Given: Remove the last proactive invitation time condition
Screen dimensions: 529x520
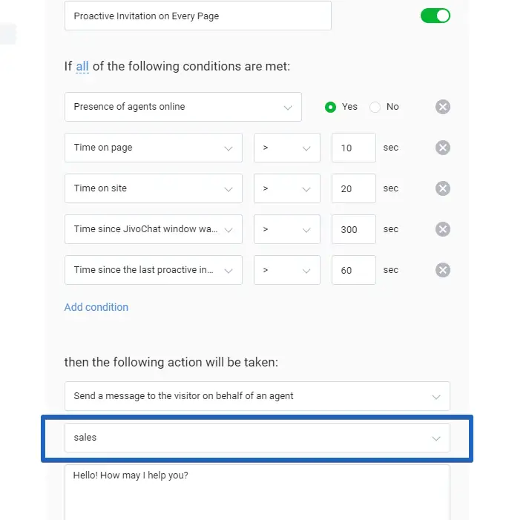Looking at the screenshot, I should coord(442,270).
